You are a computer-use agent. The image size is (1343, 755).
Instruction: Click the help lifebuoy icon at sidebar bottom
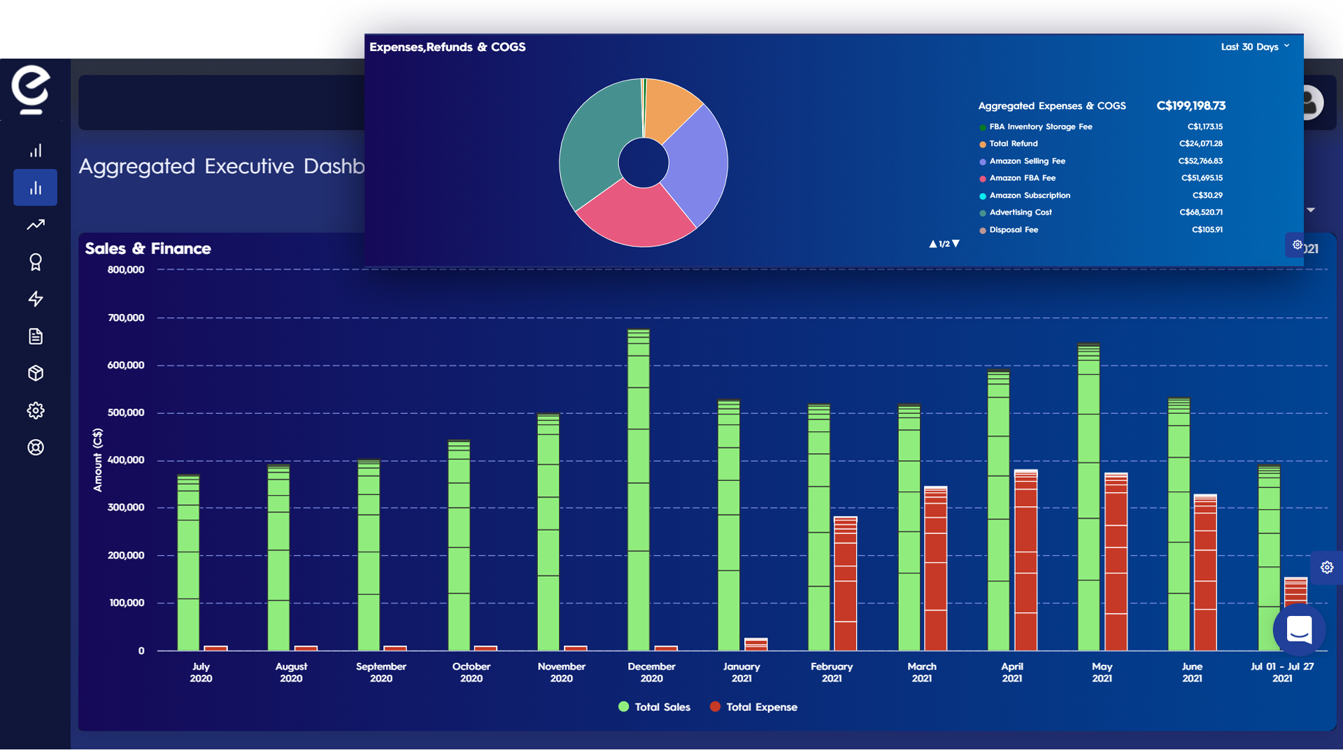pyautogui.click(x=35, y=447)
